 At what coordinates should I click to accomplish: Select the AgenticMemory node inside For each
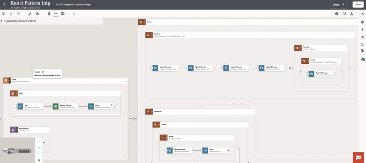coord(321,74)
